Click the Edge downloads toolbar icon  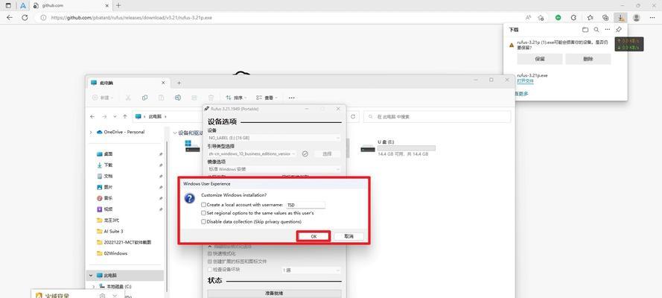620,18
